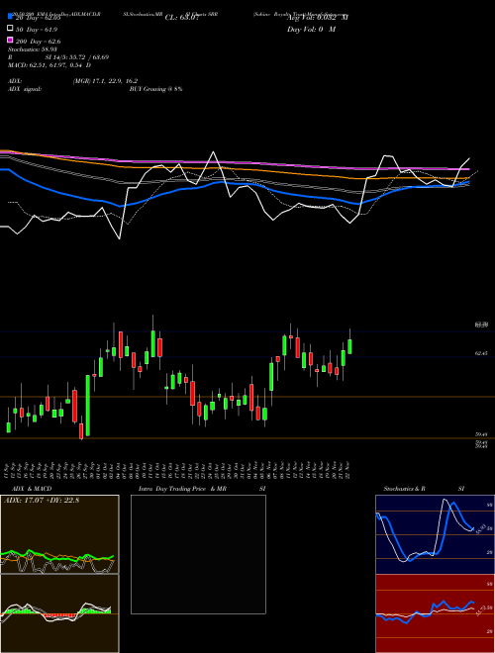Viewport: 495px width, 653px height.
Task: Click the tall green candle that spans the orange line
Action: [88, 406]
